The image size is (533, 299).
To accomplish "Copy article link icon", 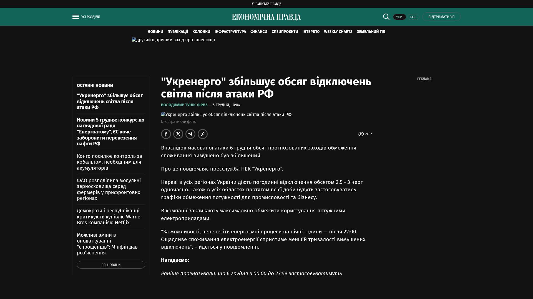I will (x=203, y=134).
